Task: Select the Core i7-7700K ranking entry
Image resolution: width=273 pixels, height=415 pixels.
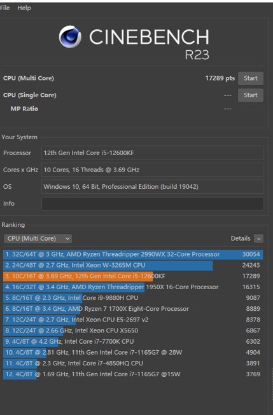Action: click(133, 341)
